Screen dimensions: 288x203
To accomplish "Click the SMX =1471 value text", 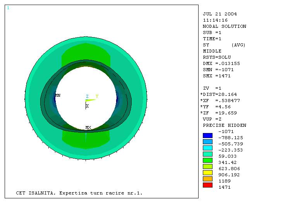I will point(217,76).
